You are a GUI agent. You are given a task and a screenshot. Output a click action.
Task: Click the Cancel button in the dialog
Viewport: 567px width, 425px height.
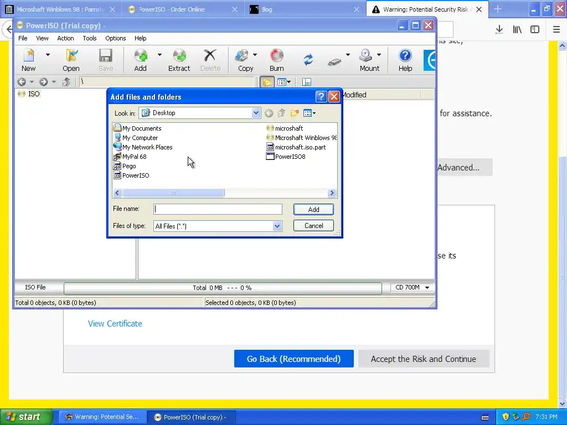pyautogui.click(x=313, y=226)
